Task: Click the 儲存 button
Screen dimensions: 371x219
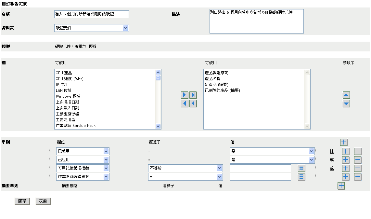Action: (x=22, y=201)
